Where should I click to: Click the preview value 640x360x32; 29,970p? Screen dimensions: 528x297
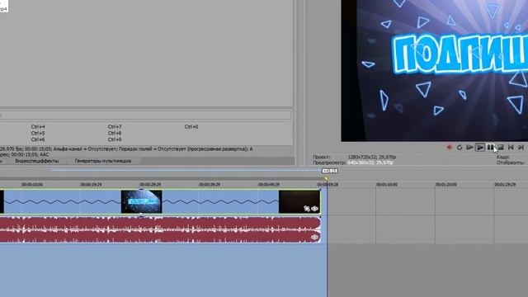coord(370,163)
